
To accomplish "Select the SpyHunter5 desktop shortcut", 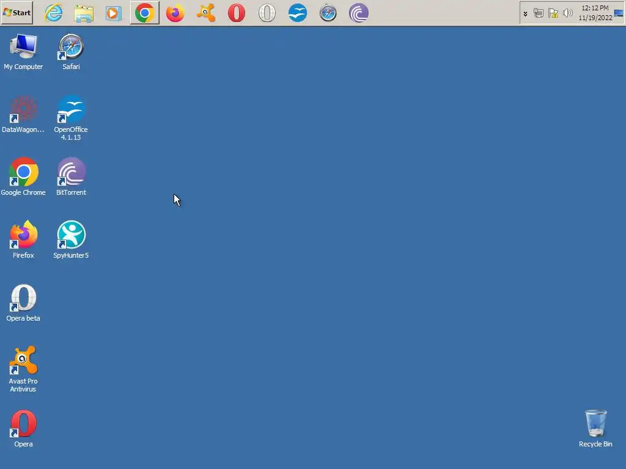I will 71,239.
